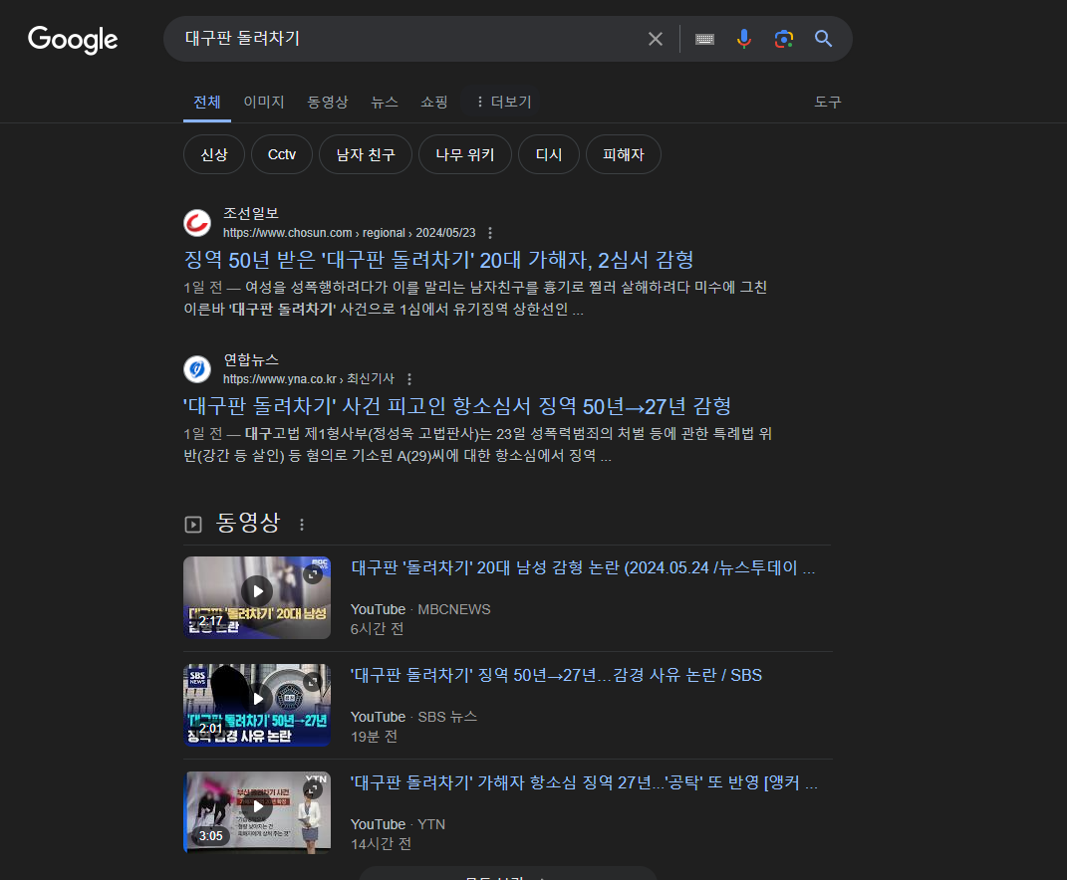Open Google Lens image search
Screen dimensions: 1067x880
783,39
